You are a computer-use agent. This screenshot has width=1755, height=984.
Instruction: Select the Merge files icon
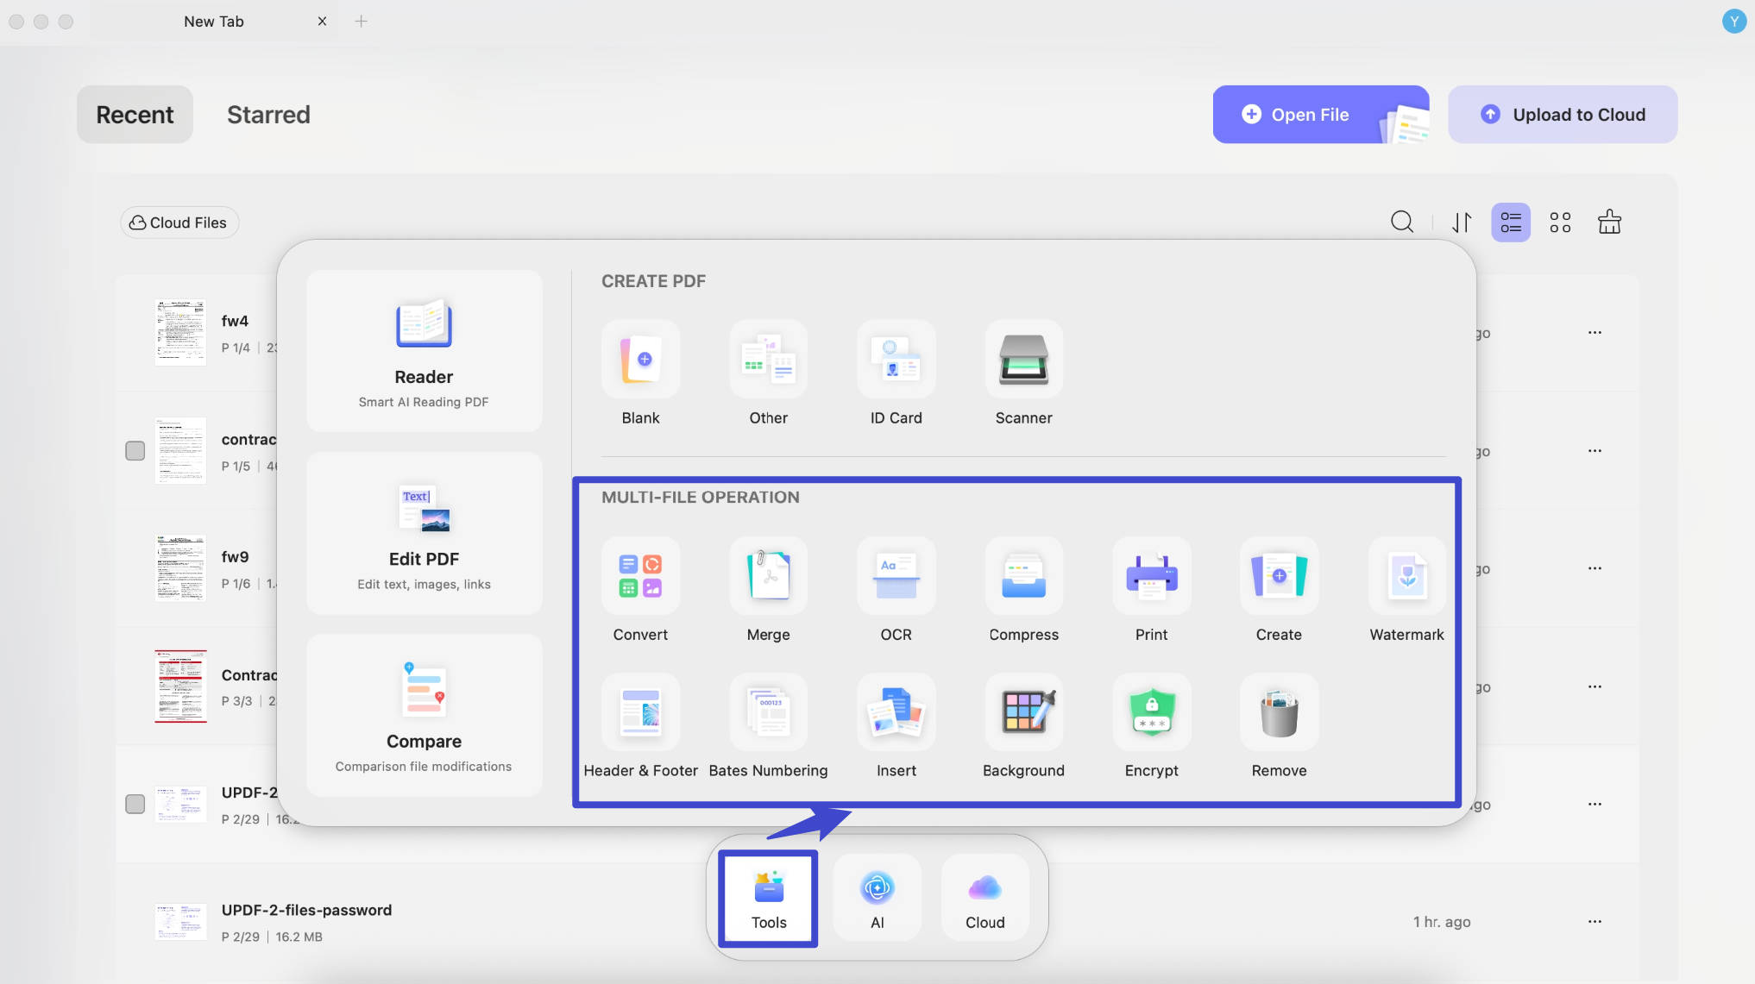768,576
